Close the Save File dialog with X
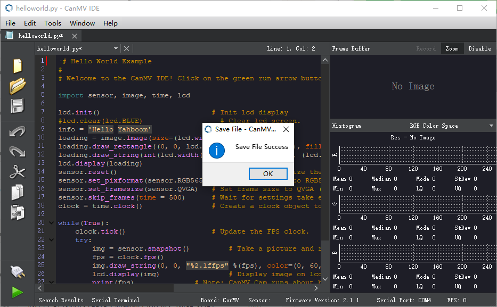 (286, 129)
